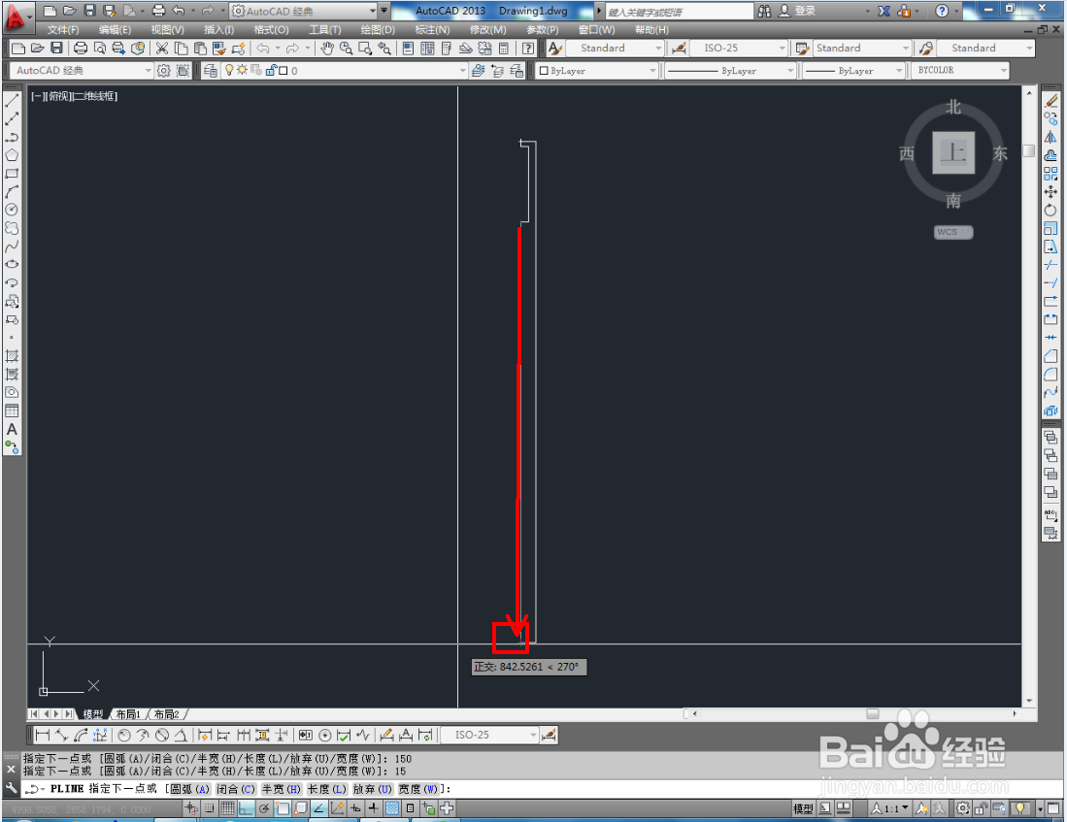
Task: Open the 修改(M) menu
Action: [x=487, y=30]
